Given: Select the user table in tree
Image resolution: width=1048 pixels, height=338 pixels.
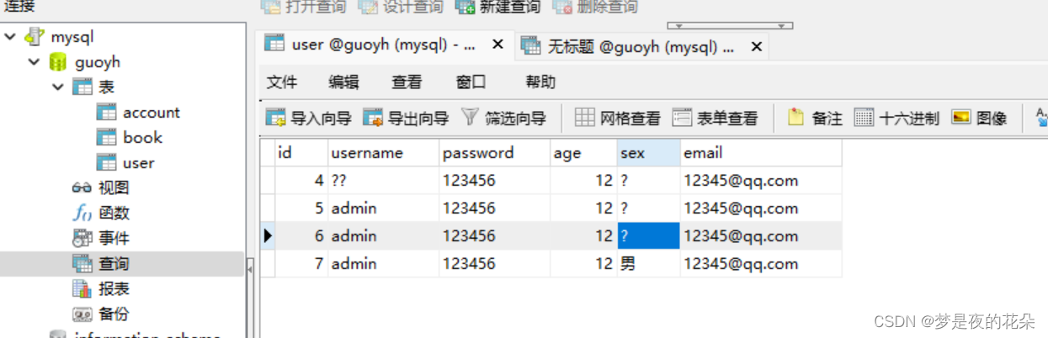Looking at the screenshot, I should 138,163.
